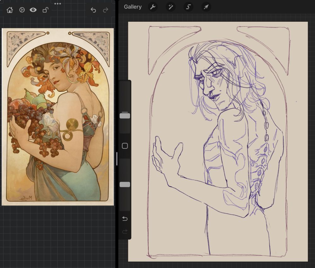Open the Adjustments magic wand menu

tap(170, 7)
